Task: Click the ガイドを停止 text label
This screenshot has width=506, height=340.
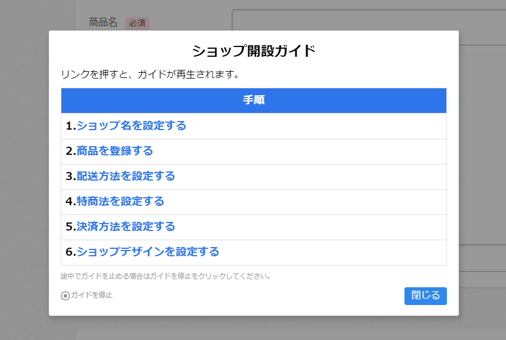Action: point(91,295)
